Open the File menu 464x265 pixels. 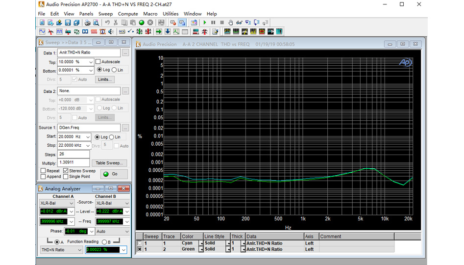click(x=42, y=14)
